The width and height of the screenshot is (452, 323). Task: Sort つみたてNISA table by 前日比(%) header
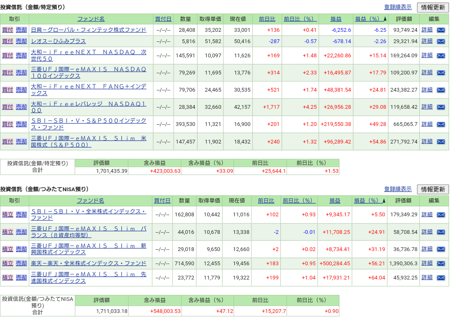pos(299,200)
